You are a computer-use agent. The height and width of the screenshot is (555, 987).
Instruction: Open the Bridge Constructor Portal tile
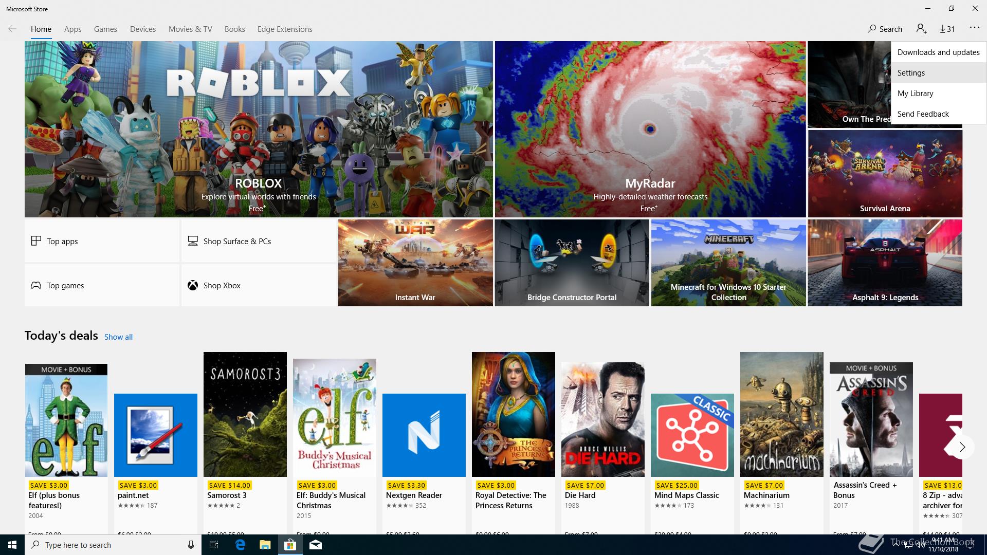[572, 263]
